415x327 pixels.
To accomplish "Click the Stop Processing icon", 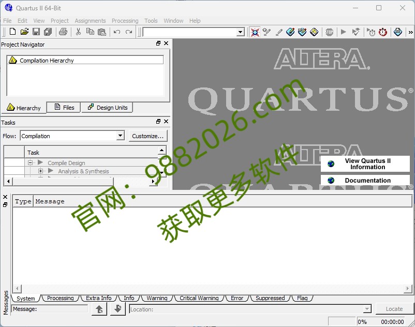I will point(329,32).
